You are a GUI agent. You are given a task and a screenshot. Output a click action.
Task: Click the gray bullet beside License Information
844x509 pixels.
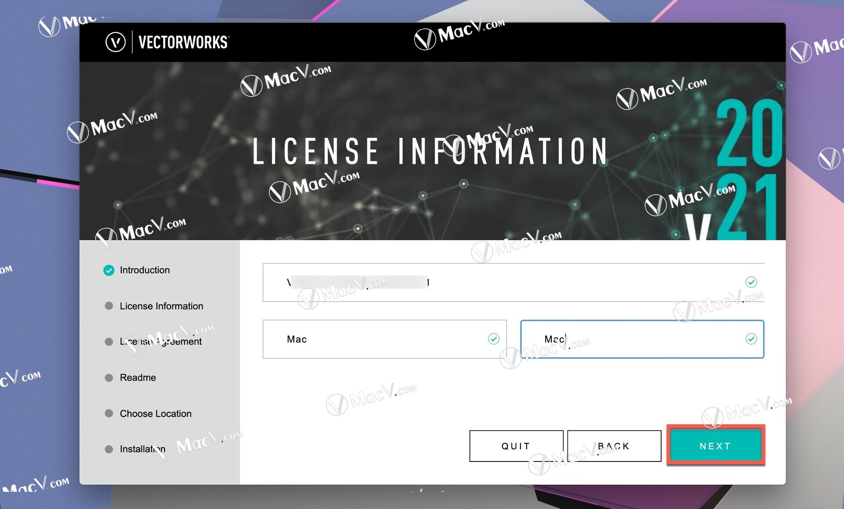click(109, 306)
